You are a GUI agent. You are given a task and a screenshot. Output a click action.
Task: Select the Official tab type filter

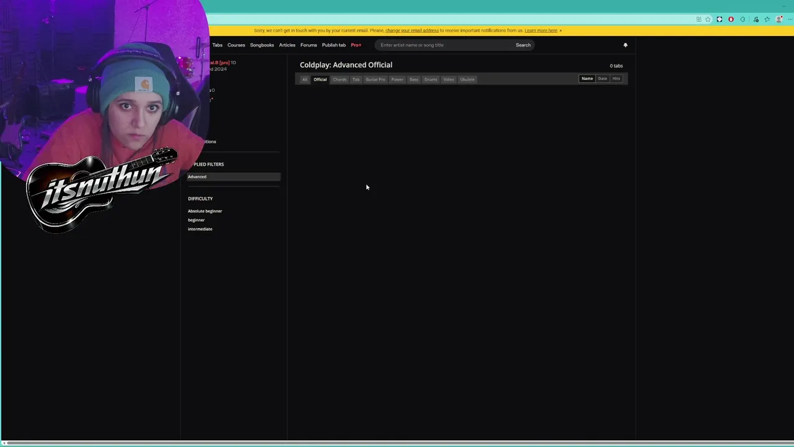click(x=320, y=79)
